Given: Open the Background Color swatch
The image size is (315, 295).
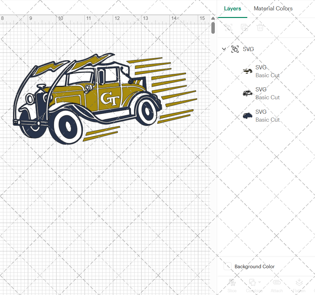Looking at the screenshot, I should [228, 266].
